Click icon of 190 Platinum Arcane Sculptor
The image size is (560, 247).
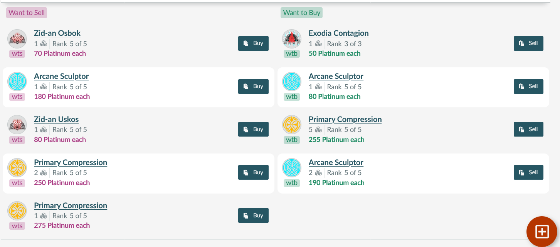click(292, 168)
